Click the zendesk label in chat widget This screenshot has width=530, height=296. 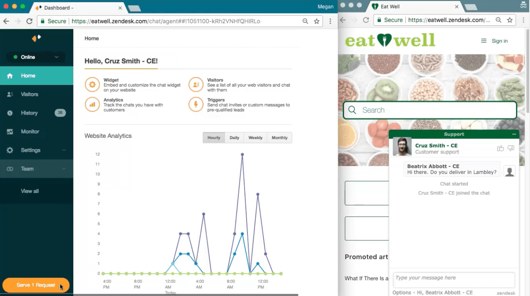coord(506,293)
